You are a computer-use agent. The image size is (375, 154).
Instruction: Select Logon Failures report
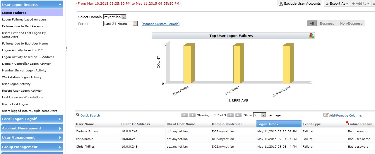31,13
